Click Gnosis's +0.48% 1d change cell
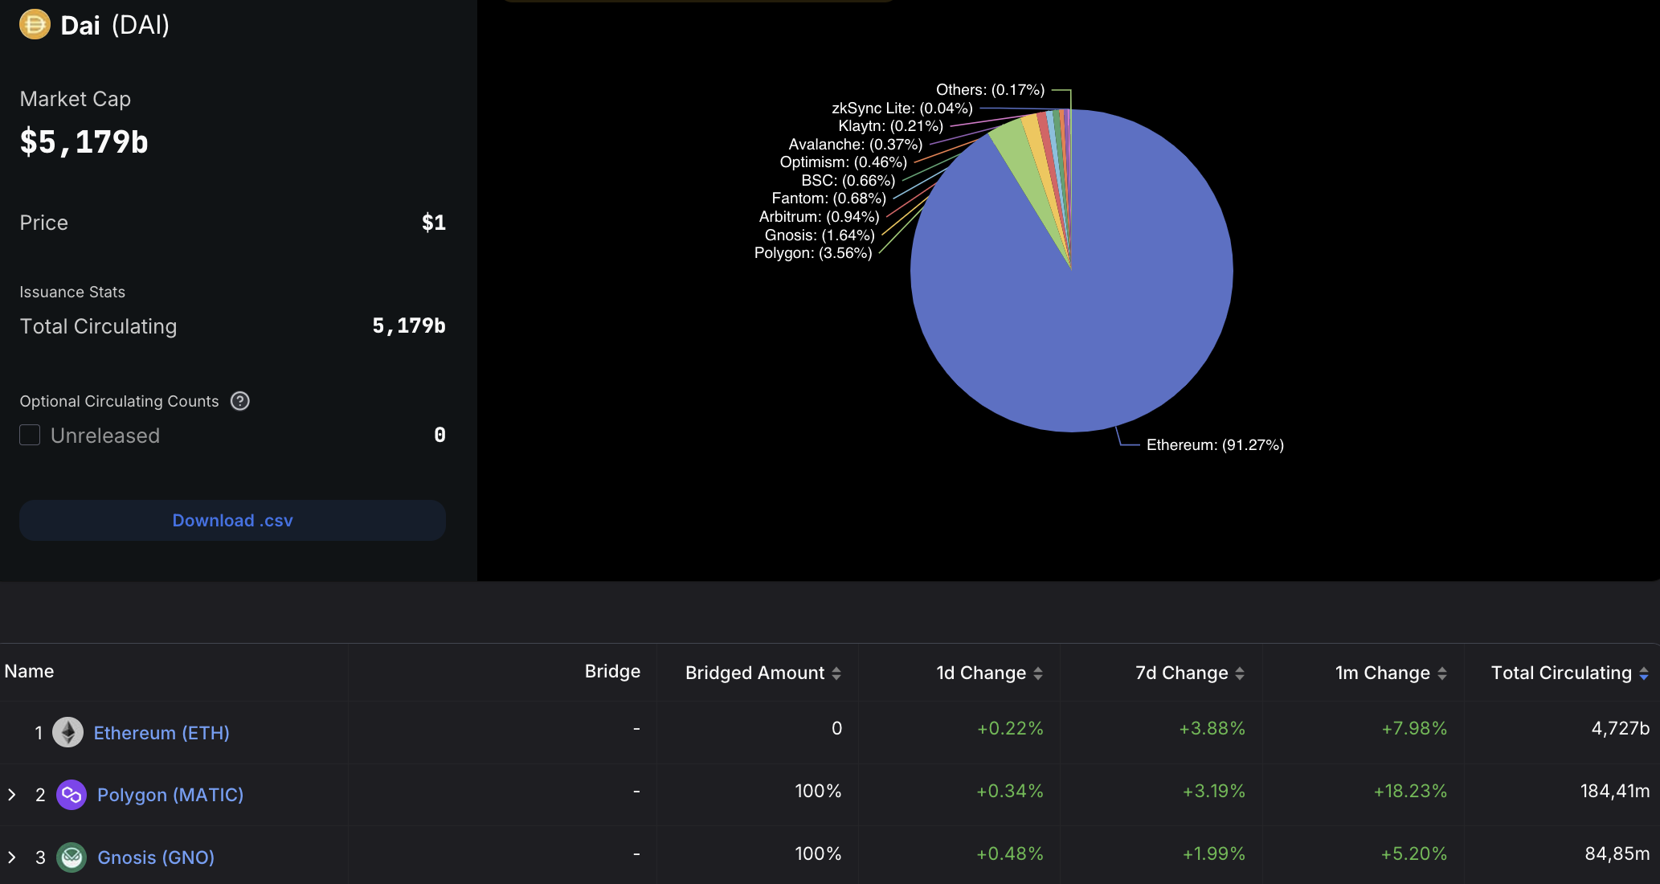The width and height of the screenshot is (1660, 884). pyautogui.click(x=1010, y=853)
